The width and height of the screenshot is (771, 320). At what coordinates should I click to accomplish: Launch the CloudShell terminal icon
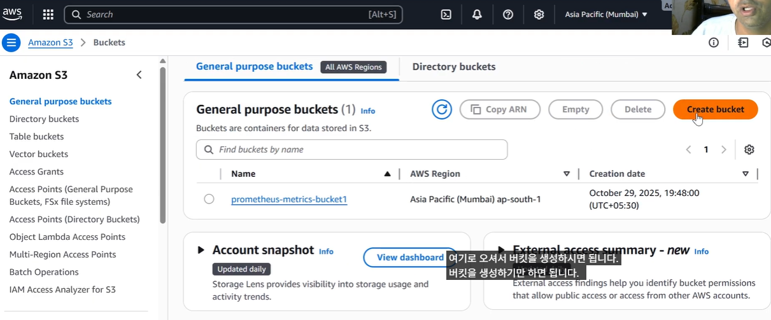point(446,14)
